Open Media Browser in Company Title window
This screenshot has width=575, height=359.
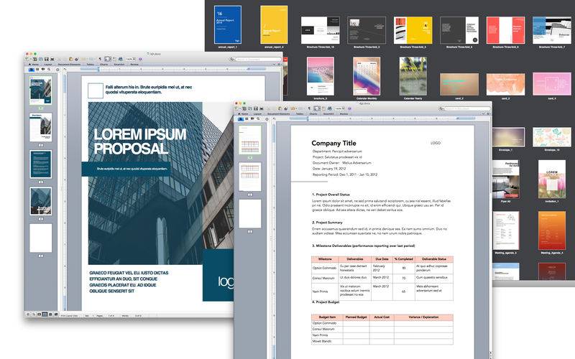[x=330, y=109]
